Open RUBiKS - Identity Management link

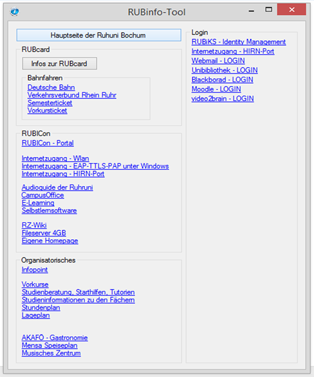239,42
